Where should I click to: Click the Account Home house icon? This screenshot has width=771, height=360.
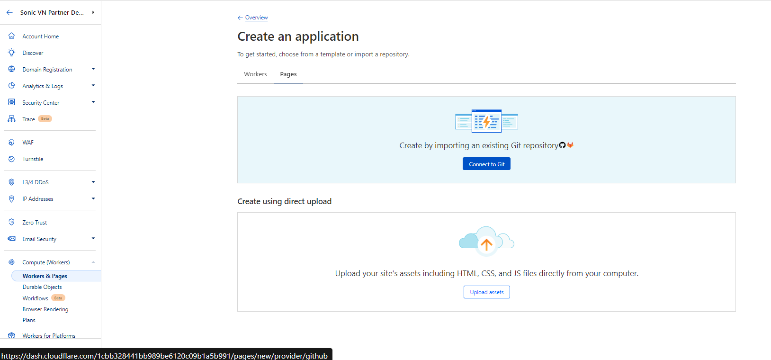[11, 36]
